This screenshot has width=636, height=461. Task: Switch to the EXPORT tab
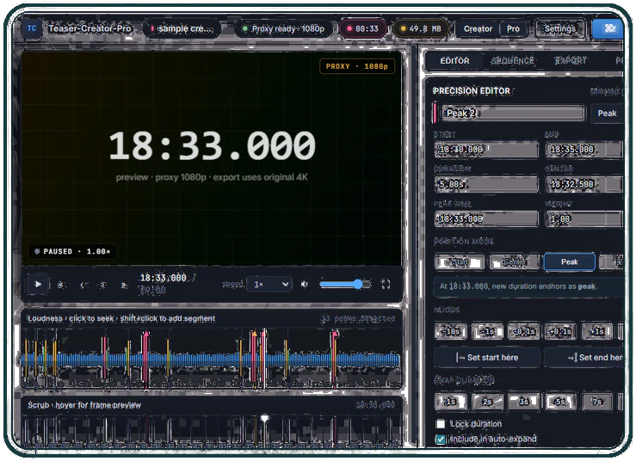tap(571, 61)
